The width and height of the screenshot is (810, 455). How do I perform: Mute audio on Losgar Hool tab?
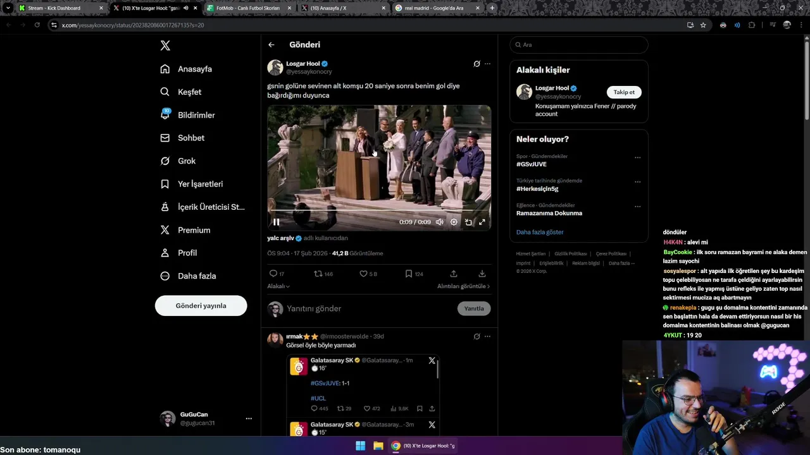click(x=186, y=8)
